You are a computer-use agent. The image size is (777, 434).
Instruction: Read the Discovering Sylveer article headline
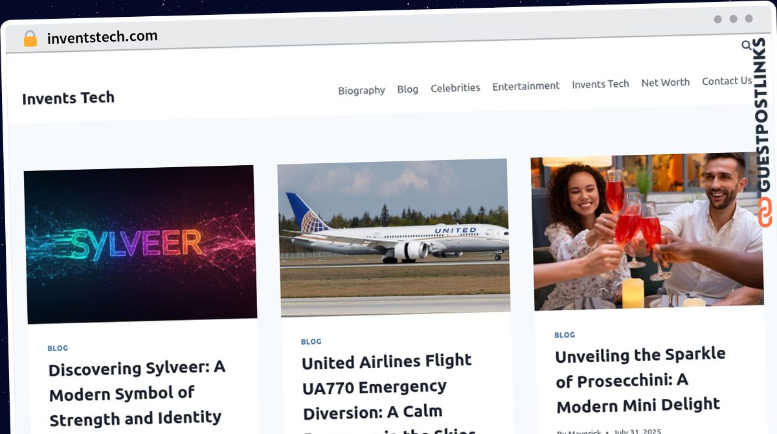(137, 393)
